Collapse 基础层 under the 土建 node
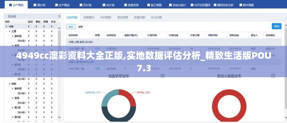The image size is (287, 123). pos(12,36)
